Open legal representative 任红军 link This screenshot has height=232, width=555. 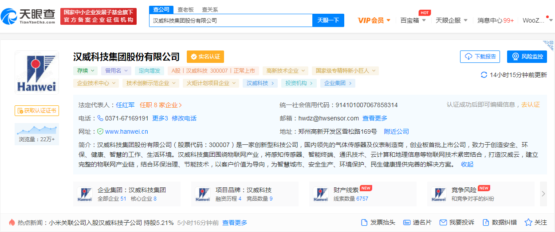coord(125,105)
